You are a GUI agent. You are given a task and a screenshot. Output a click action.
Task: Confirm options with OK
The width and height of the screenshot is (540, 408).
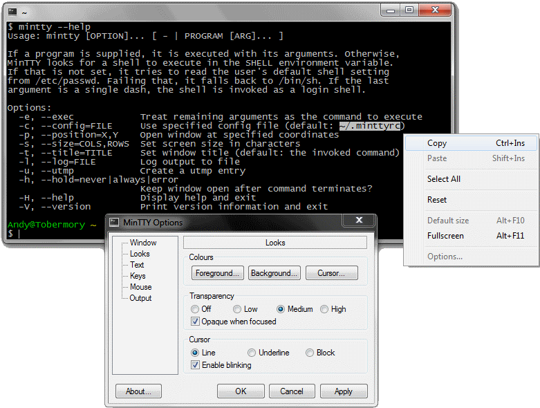pyautogui.click(x=241, y=391)
